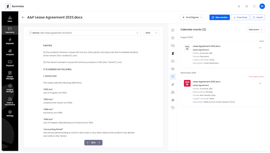Open the Inbox in the sidebar

point(10,19)
